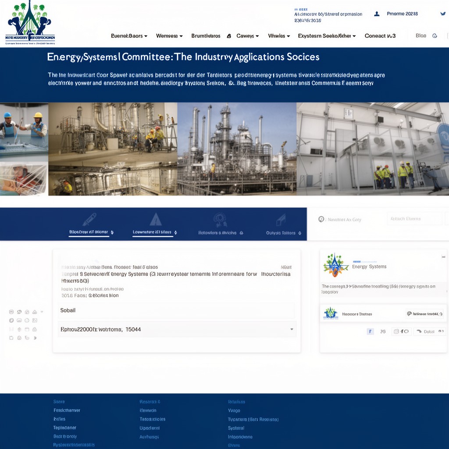Image resolution: width=449 pixels, height=449 pixels.
Task: Expand the Exystesrn Seeko/6ther menu
Action: click(x=327, y=36)
